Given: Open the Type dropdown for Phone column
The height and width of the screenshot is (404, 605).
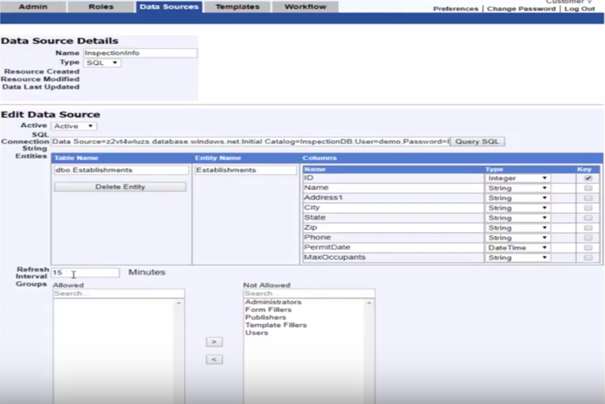Looking at the screenshot, I should (517, 238).
